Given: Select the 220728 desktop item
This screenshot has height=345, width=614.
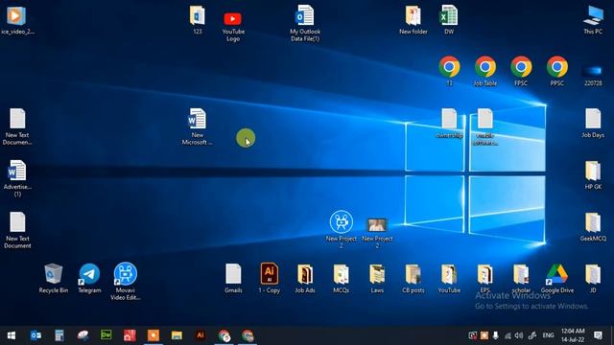Looking at the screenshot, I should 593,71.
